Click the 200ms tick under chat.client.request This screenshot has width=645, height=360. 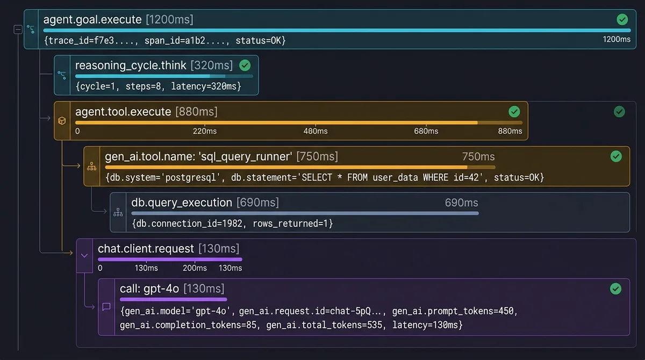(194, 268)
